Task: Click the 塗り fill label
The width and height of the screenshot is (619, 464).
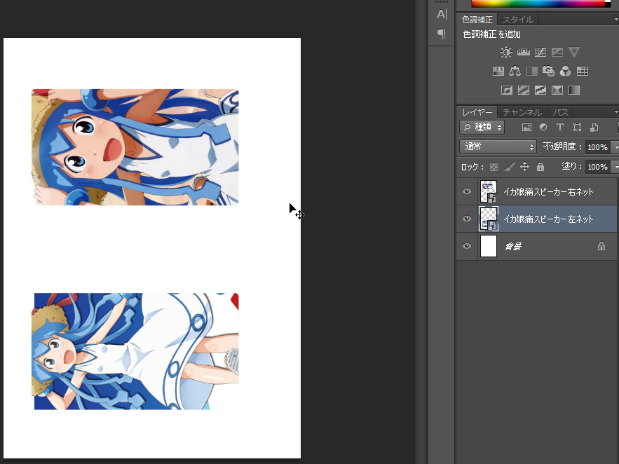Action: (569, 167)
